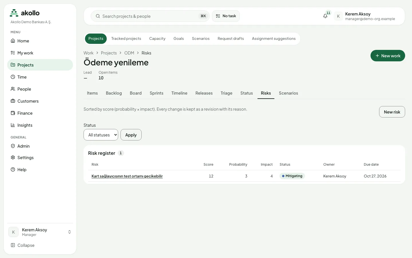
Task: Open the Kart sağlayıcısının test ortamı gecikebilir risk
Action: [x=127, y=176]
